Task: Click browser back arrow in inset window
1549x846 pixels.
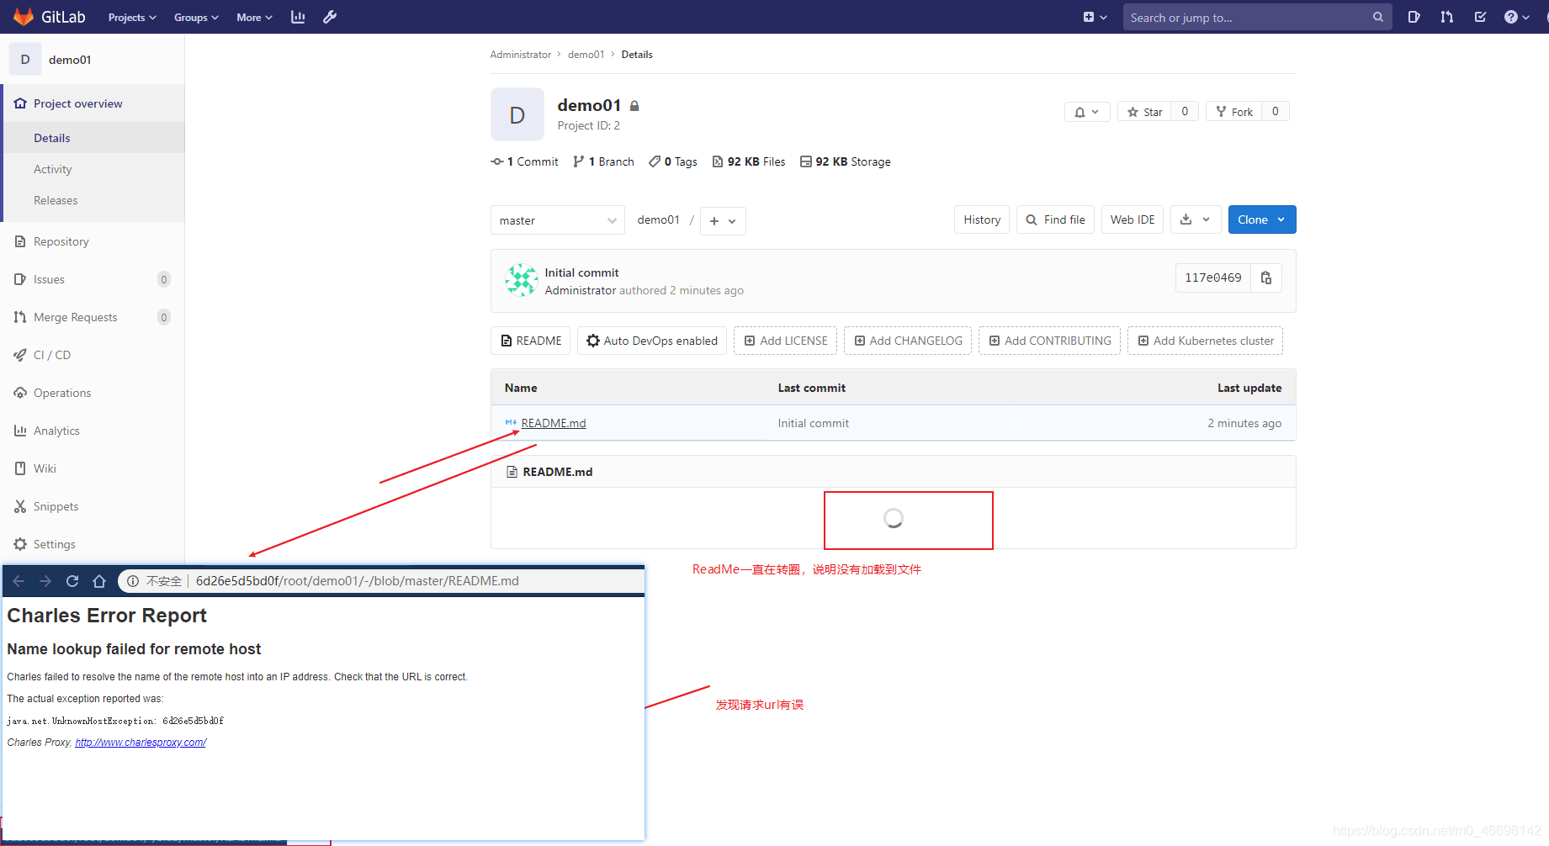Action: pyautogui.click(x=19, y=581)
